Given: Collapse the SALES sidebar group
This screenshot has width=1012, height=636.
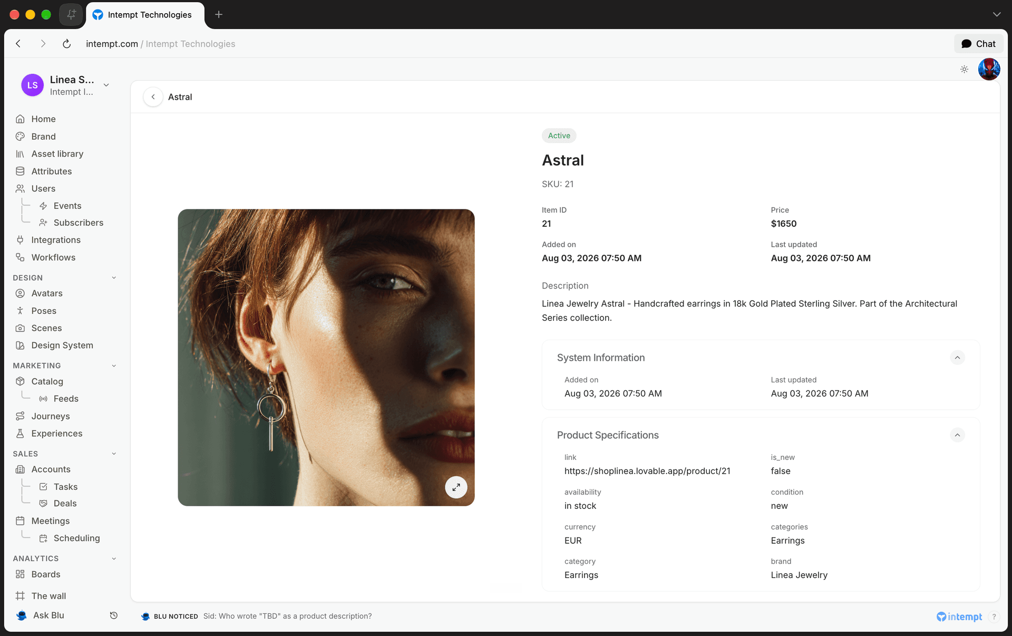Looking at the screenshot, I should click(x=114, y=454).
